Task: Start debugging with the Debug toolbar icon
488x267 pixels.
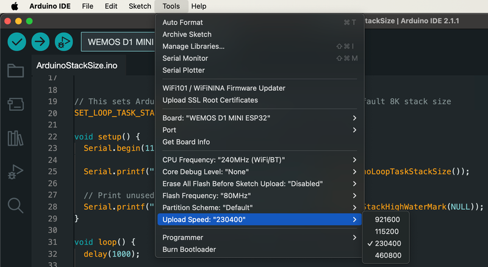Action: [x=63, y=41]
